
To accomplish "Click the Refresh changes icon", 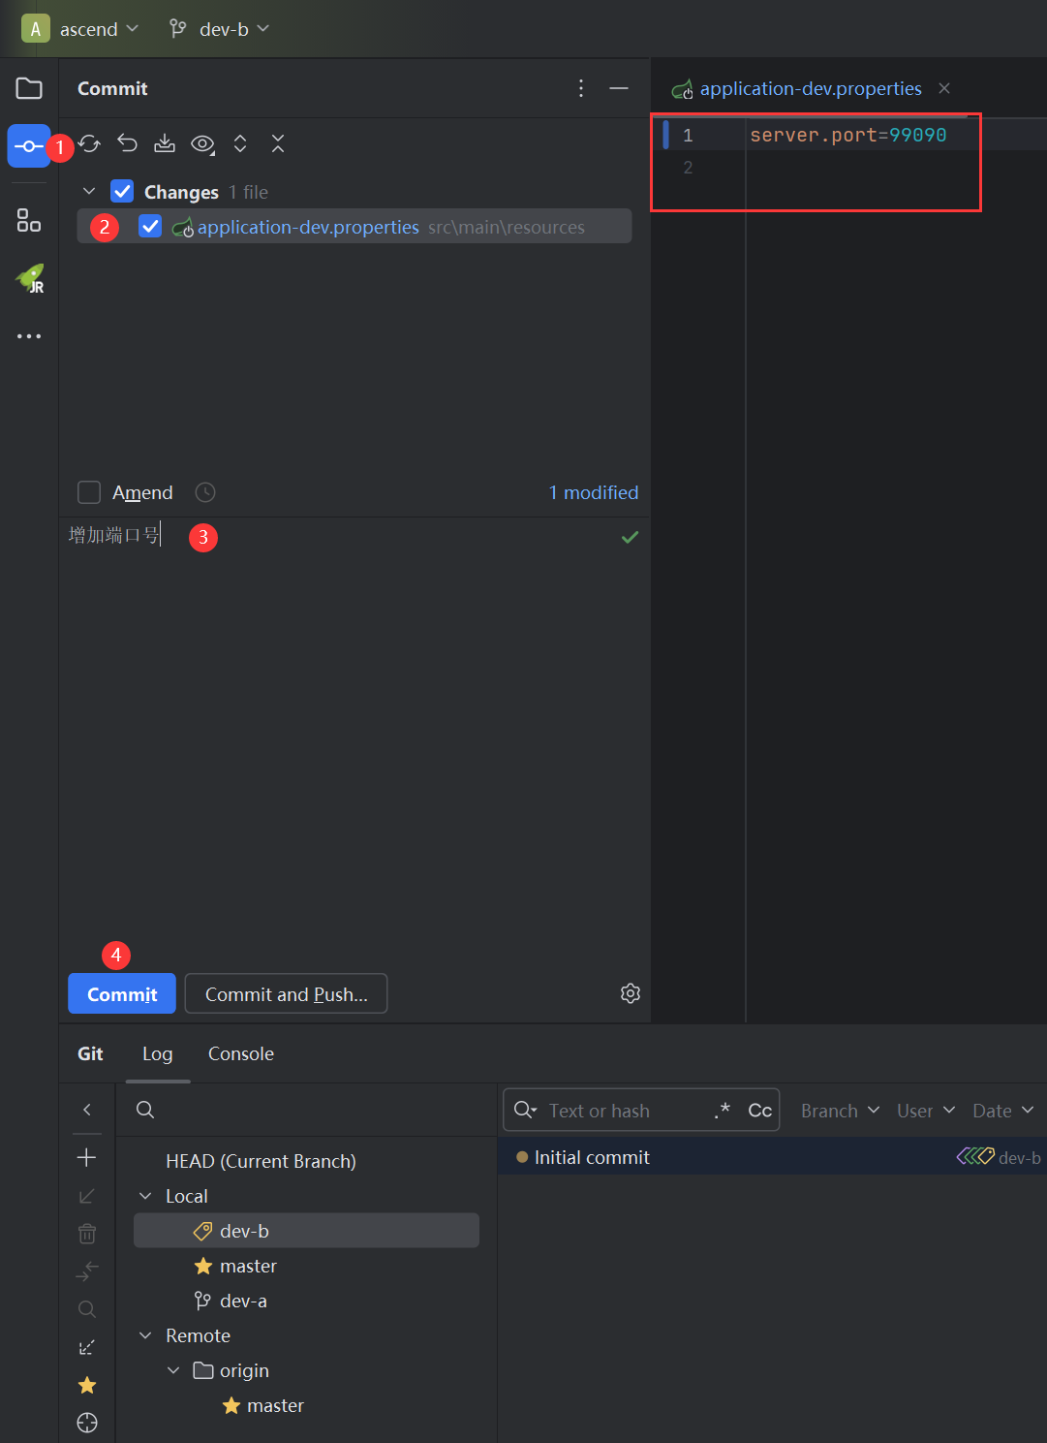I will pyautogui.click(x=90, y=144).
